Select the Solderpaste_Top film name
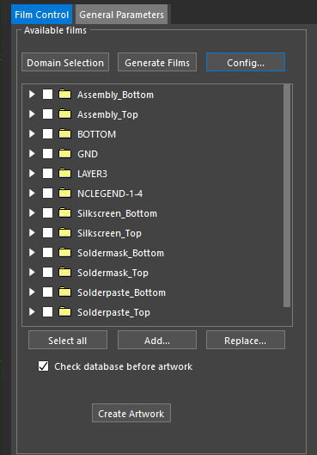 pyautogui.click(x=113, y=312)
